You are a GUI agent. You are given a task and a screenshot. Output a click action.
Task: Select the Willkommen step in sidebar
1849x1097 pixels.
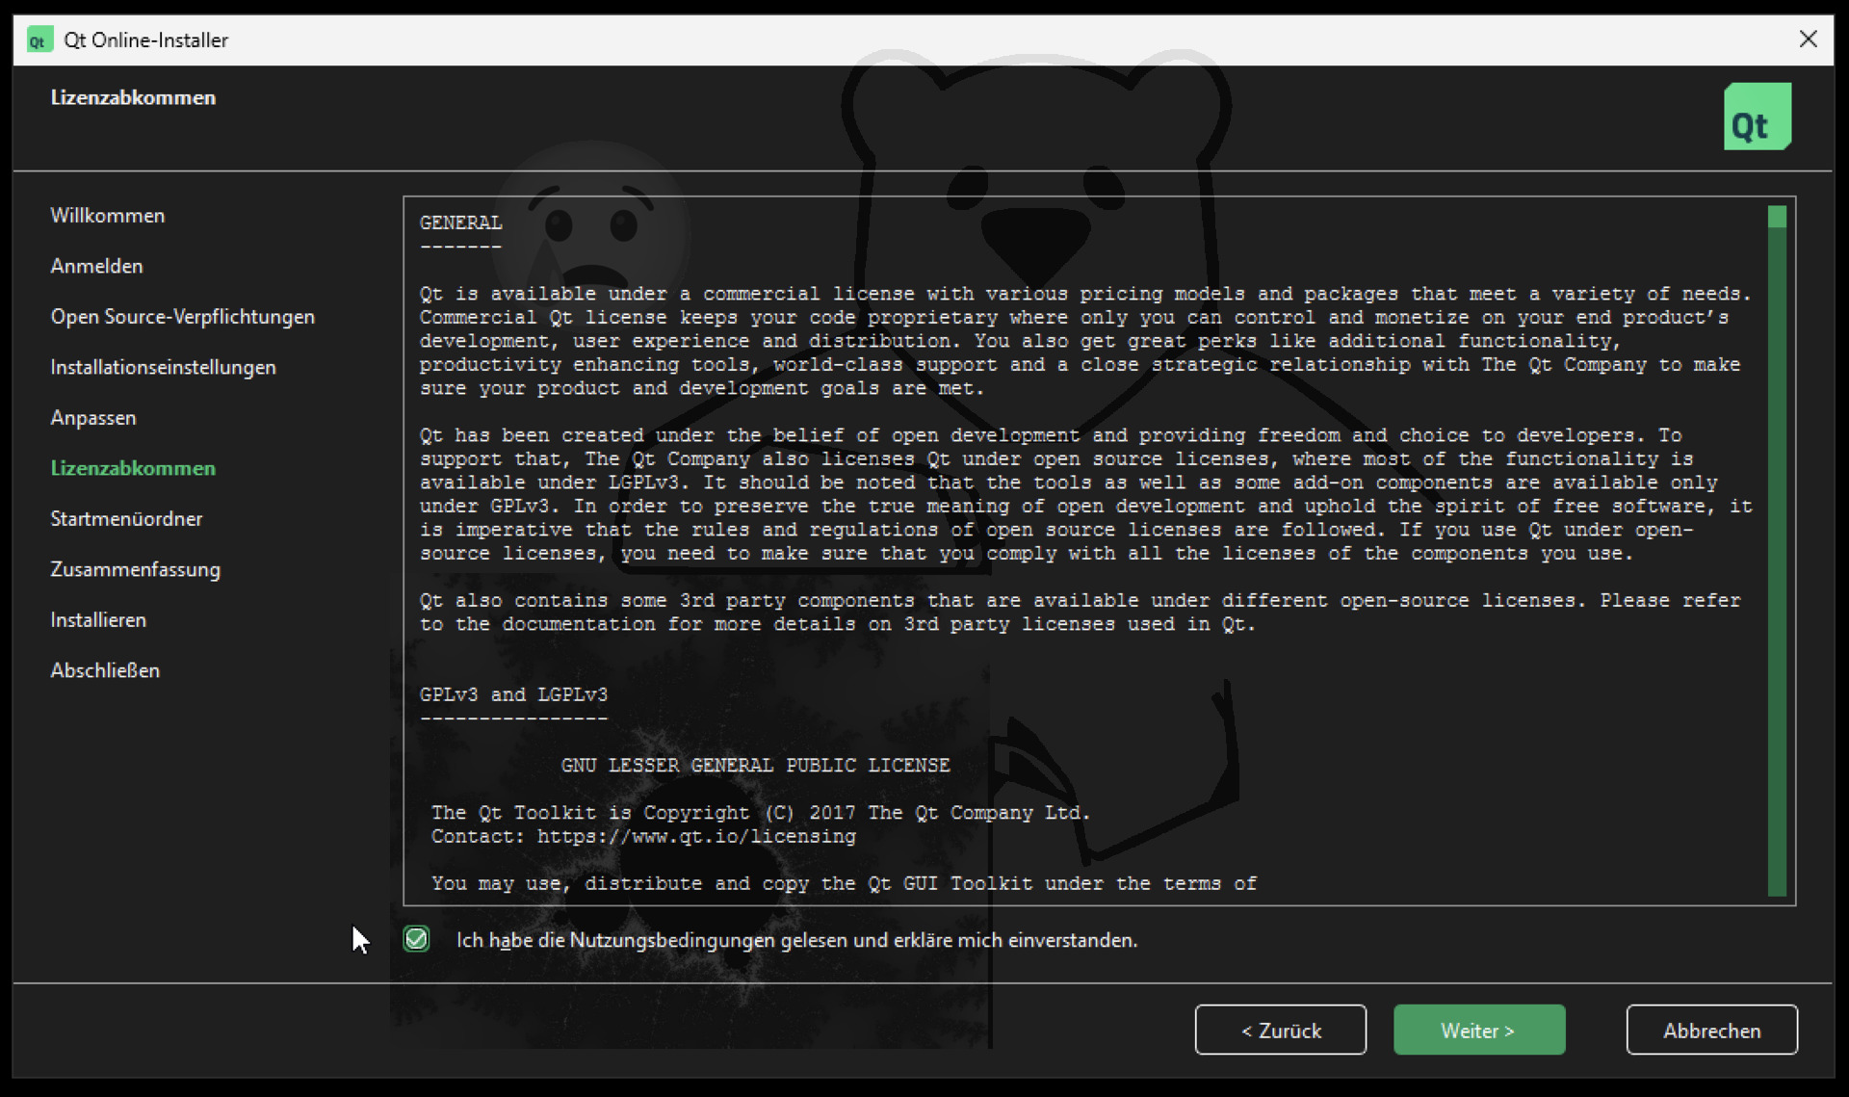pos(108,216)
